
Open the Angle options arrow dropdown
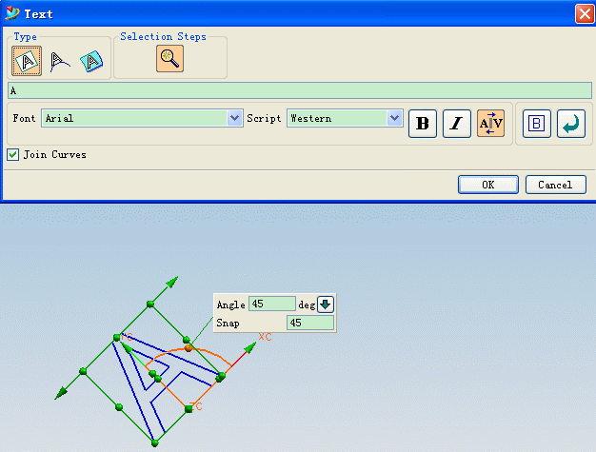tap(326, 305)
